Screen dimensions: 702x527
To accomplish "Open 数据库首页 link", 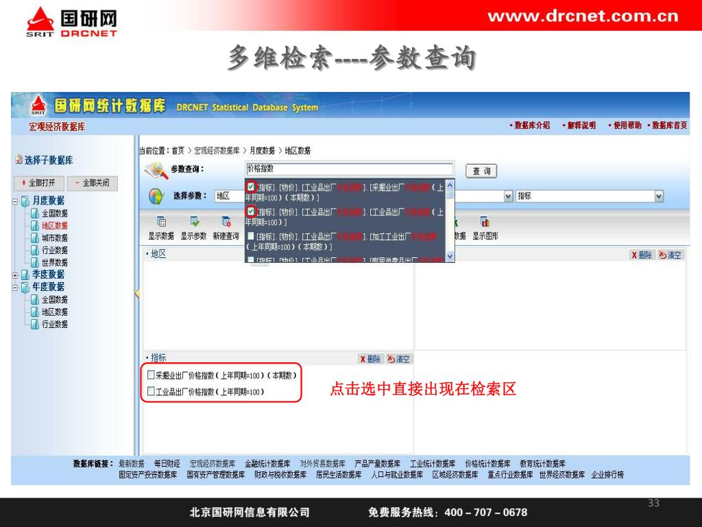I will click(x=669, y=126).
